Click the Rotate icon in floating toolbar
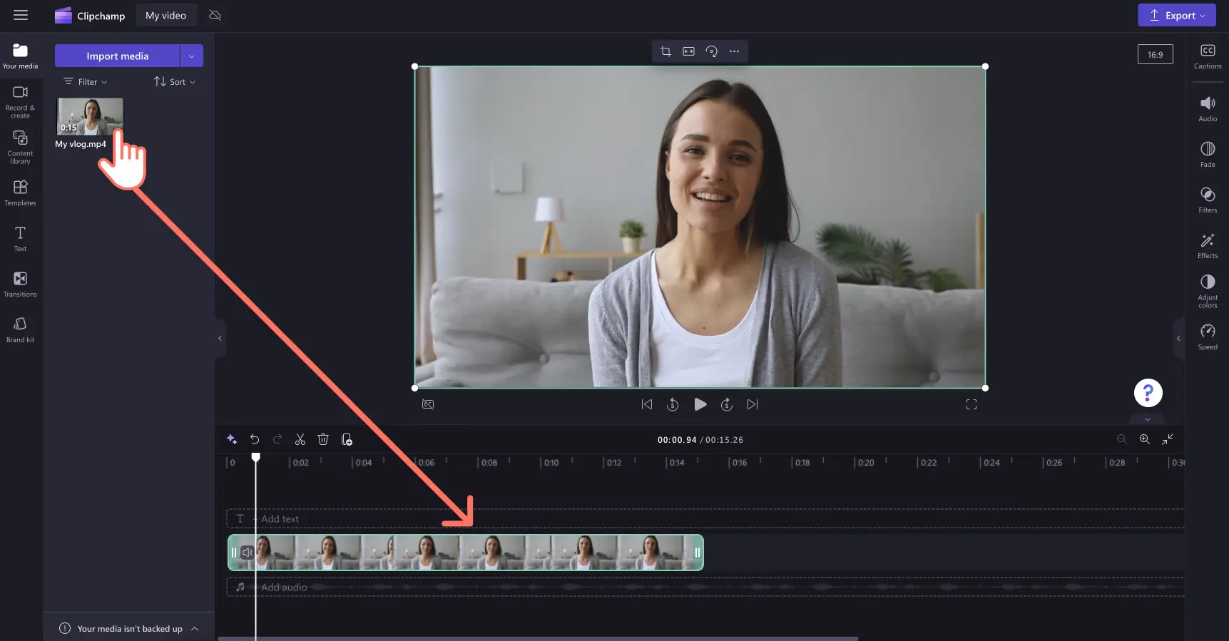The width and height of the screenshot is (1229, 641). tap(711, 51)
